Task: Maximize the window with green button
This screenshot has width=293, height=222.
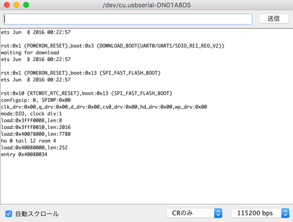Action: click(26, 5)
